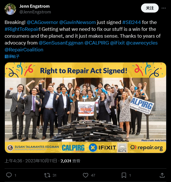
Task: Click the Jenn Engstrom display name
Action: 34,6
